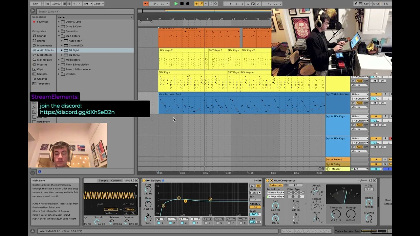Toggle A Reverb return track activator

[376, 160]
